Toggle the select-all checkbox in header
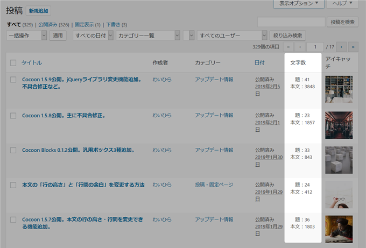This screenshot has height=248, width=366. (x=13, y=63)
